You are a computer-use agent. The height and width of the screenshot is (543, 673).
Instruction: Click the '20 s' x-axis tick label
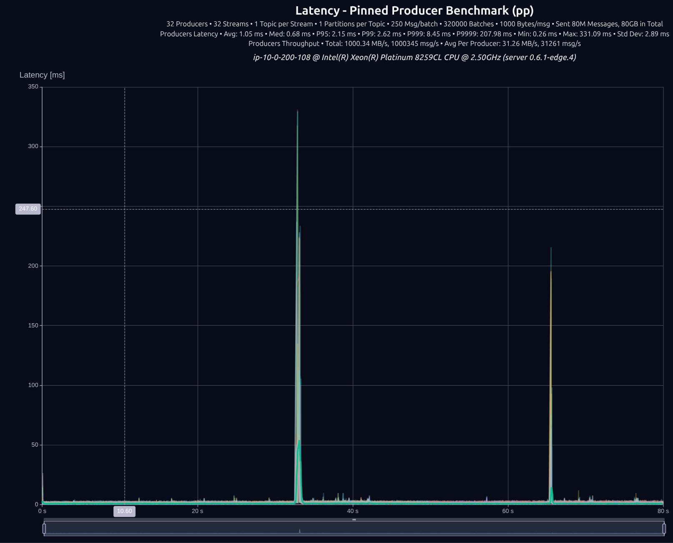[x=198, y=511]
